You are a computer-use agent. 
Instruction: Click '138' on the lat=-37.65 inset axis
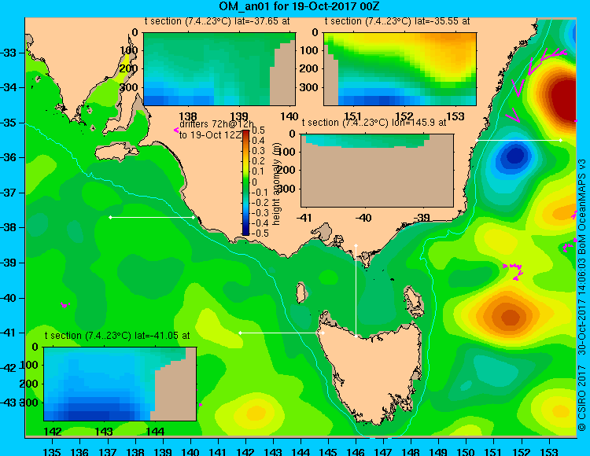tap(188, 116)
